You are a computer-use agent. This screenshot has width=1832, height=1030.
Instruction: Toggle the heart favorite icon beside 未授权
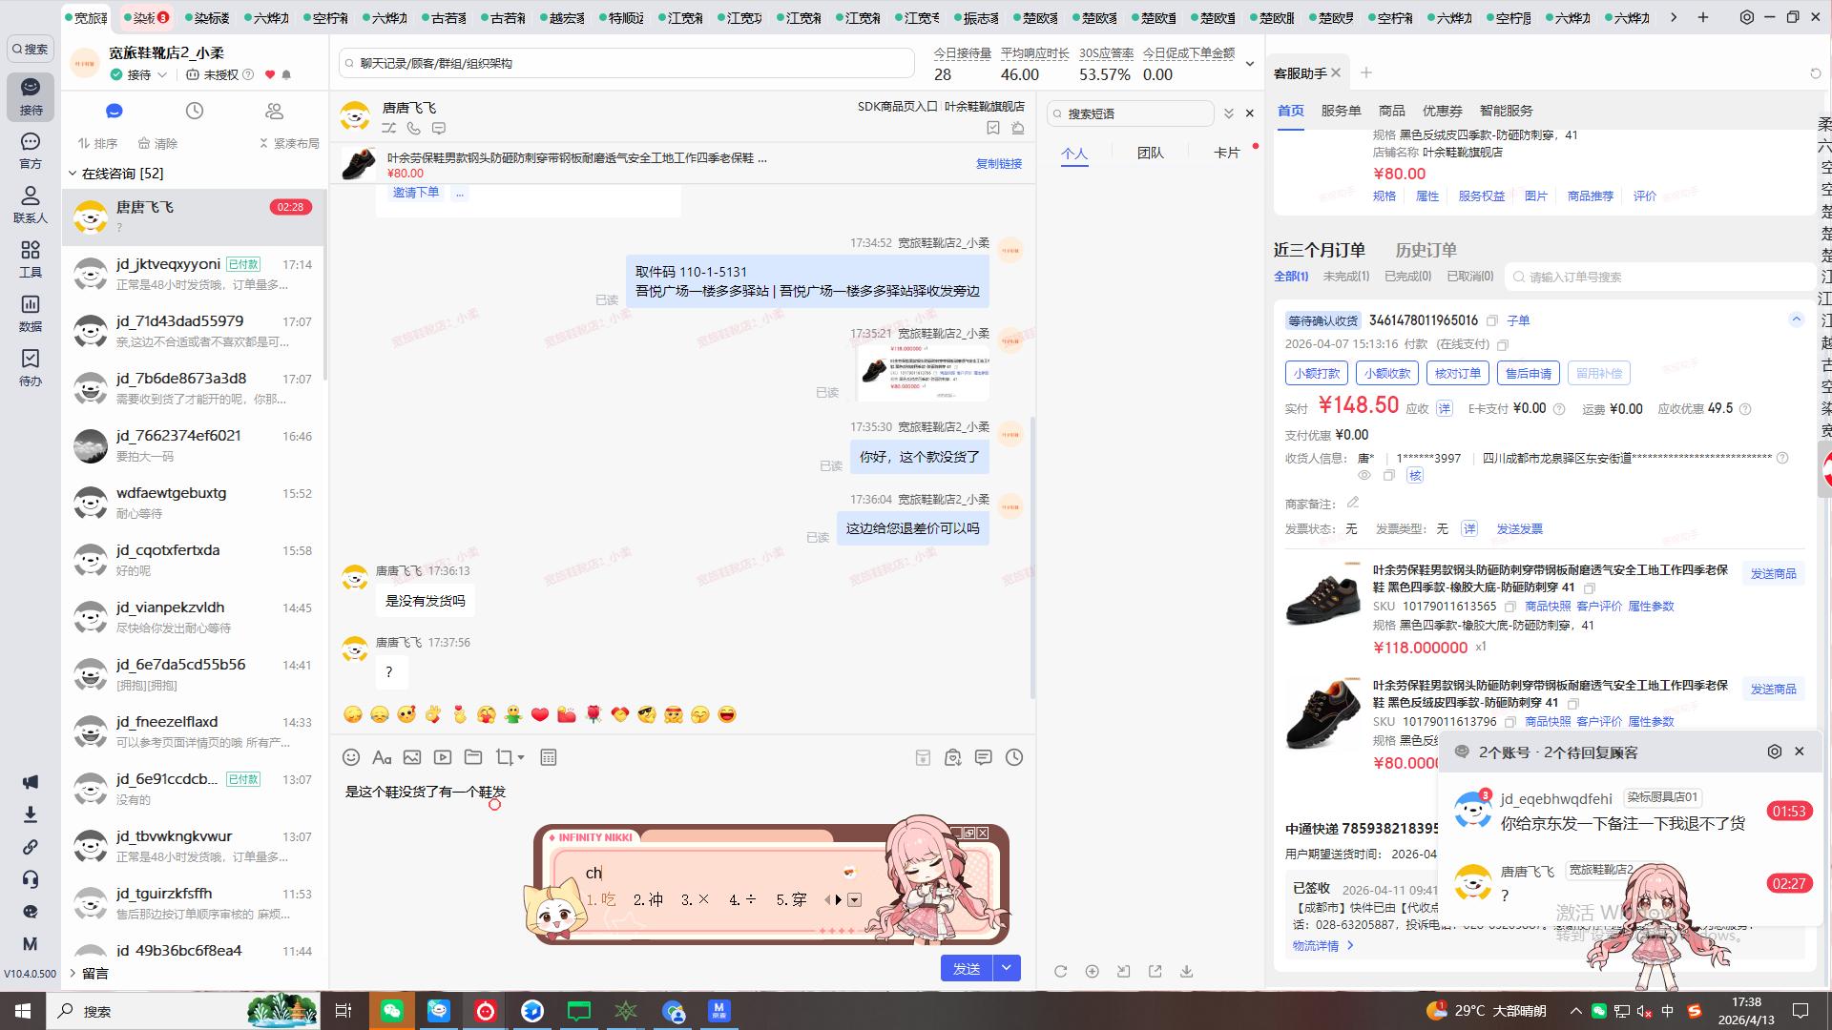[x=270, y=74]
